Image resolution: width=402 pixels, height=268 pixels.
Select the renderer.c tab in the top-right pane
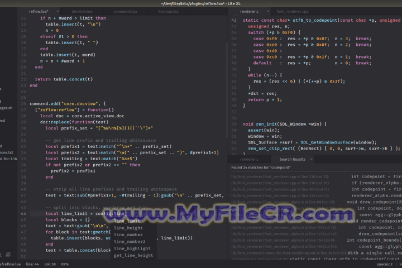tap(248, 11)
